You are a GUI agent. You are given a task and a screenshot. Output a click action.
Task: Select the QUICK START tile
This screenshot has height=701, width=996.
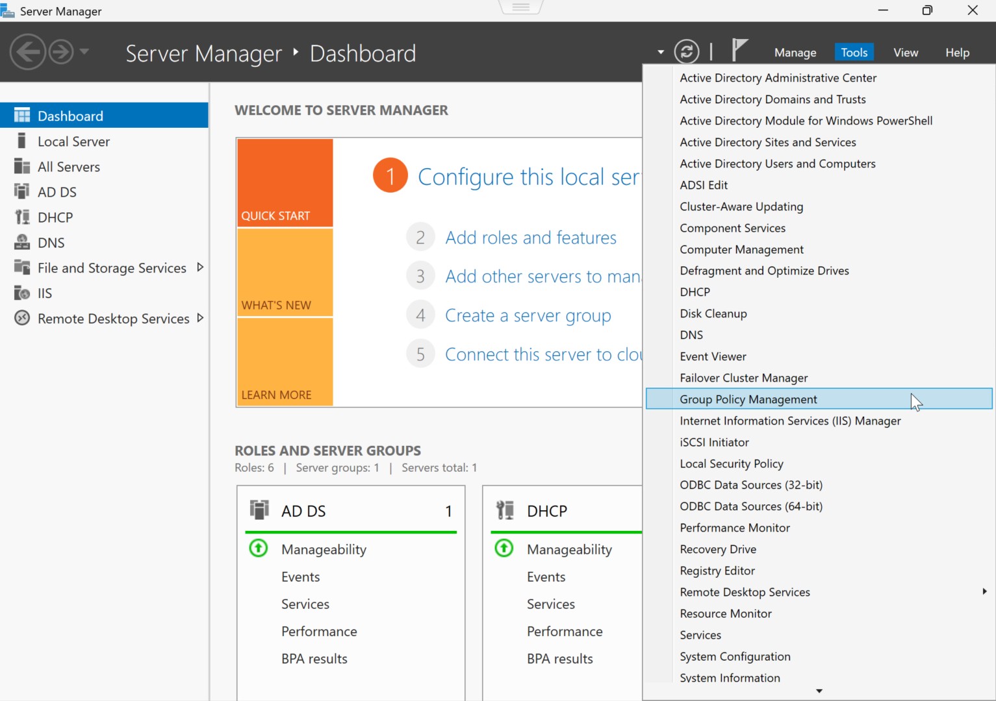click(285, 182)
